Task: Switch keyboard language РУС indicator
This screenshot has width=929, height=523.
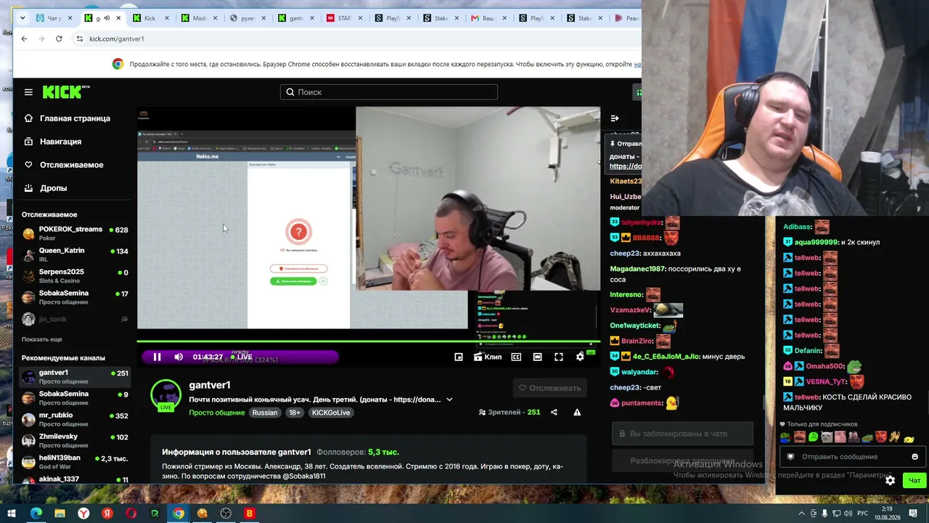Action: [x=862, y=514]
